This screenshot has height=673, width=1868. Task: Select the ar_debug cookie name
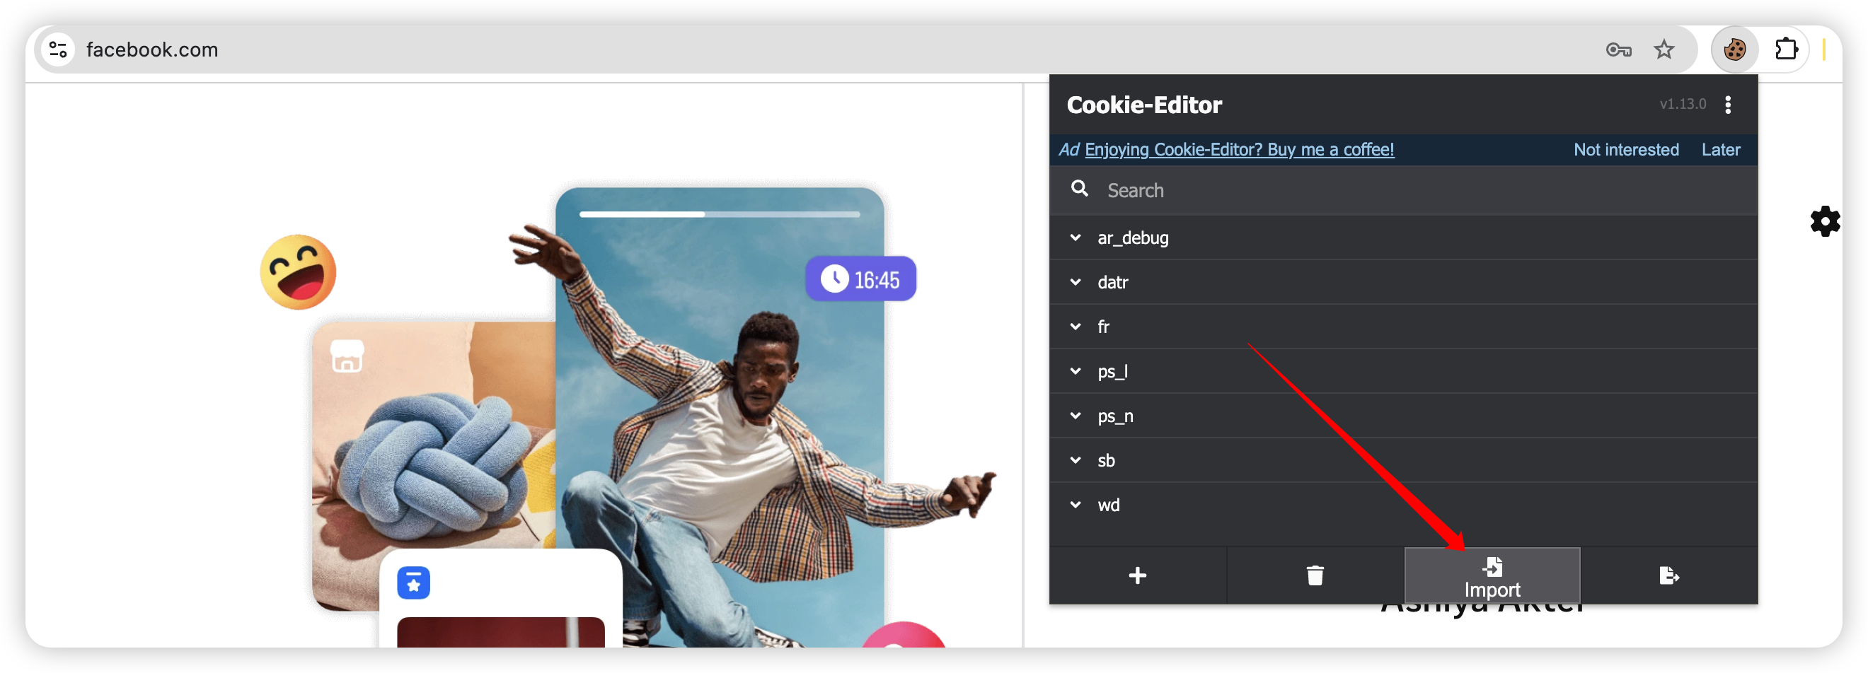[1133, 238]
